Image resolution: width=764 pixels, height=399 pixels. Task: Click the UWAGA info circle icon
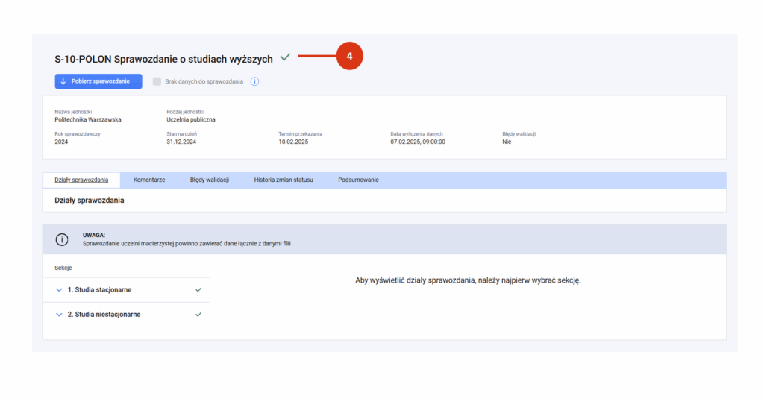click(62, 239)
